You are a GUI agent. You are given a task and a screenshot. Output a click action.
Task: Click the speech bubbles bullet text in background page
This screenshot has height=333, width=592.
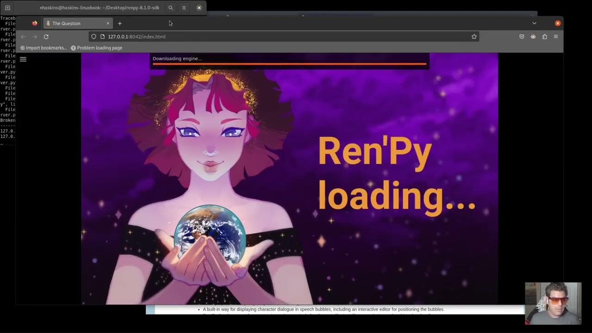[x=323, y=309]
